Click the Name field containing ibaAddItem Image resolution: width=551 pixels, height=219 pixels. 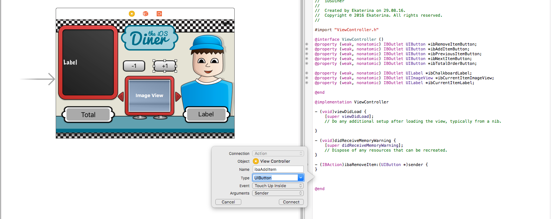pos(278,169)
